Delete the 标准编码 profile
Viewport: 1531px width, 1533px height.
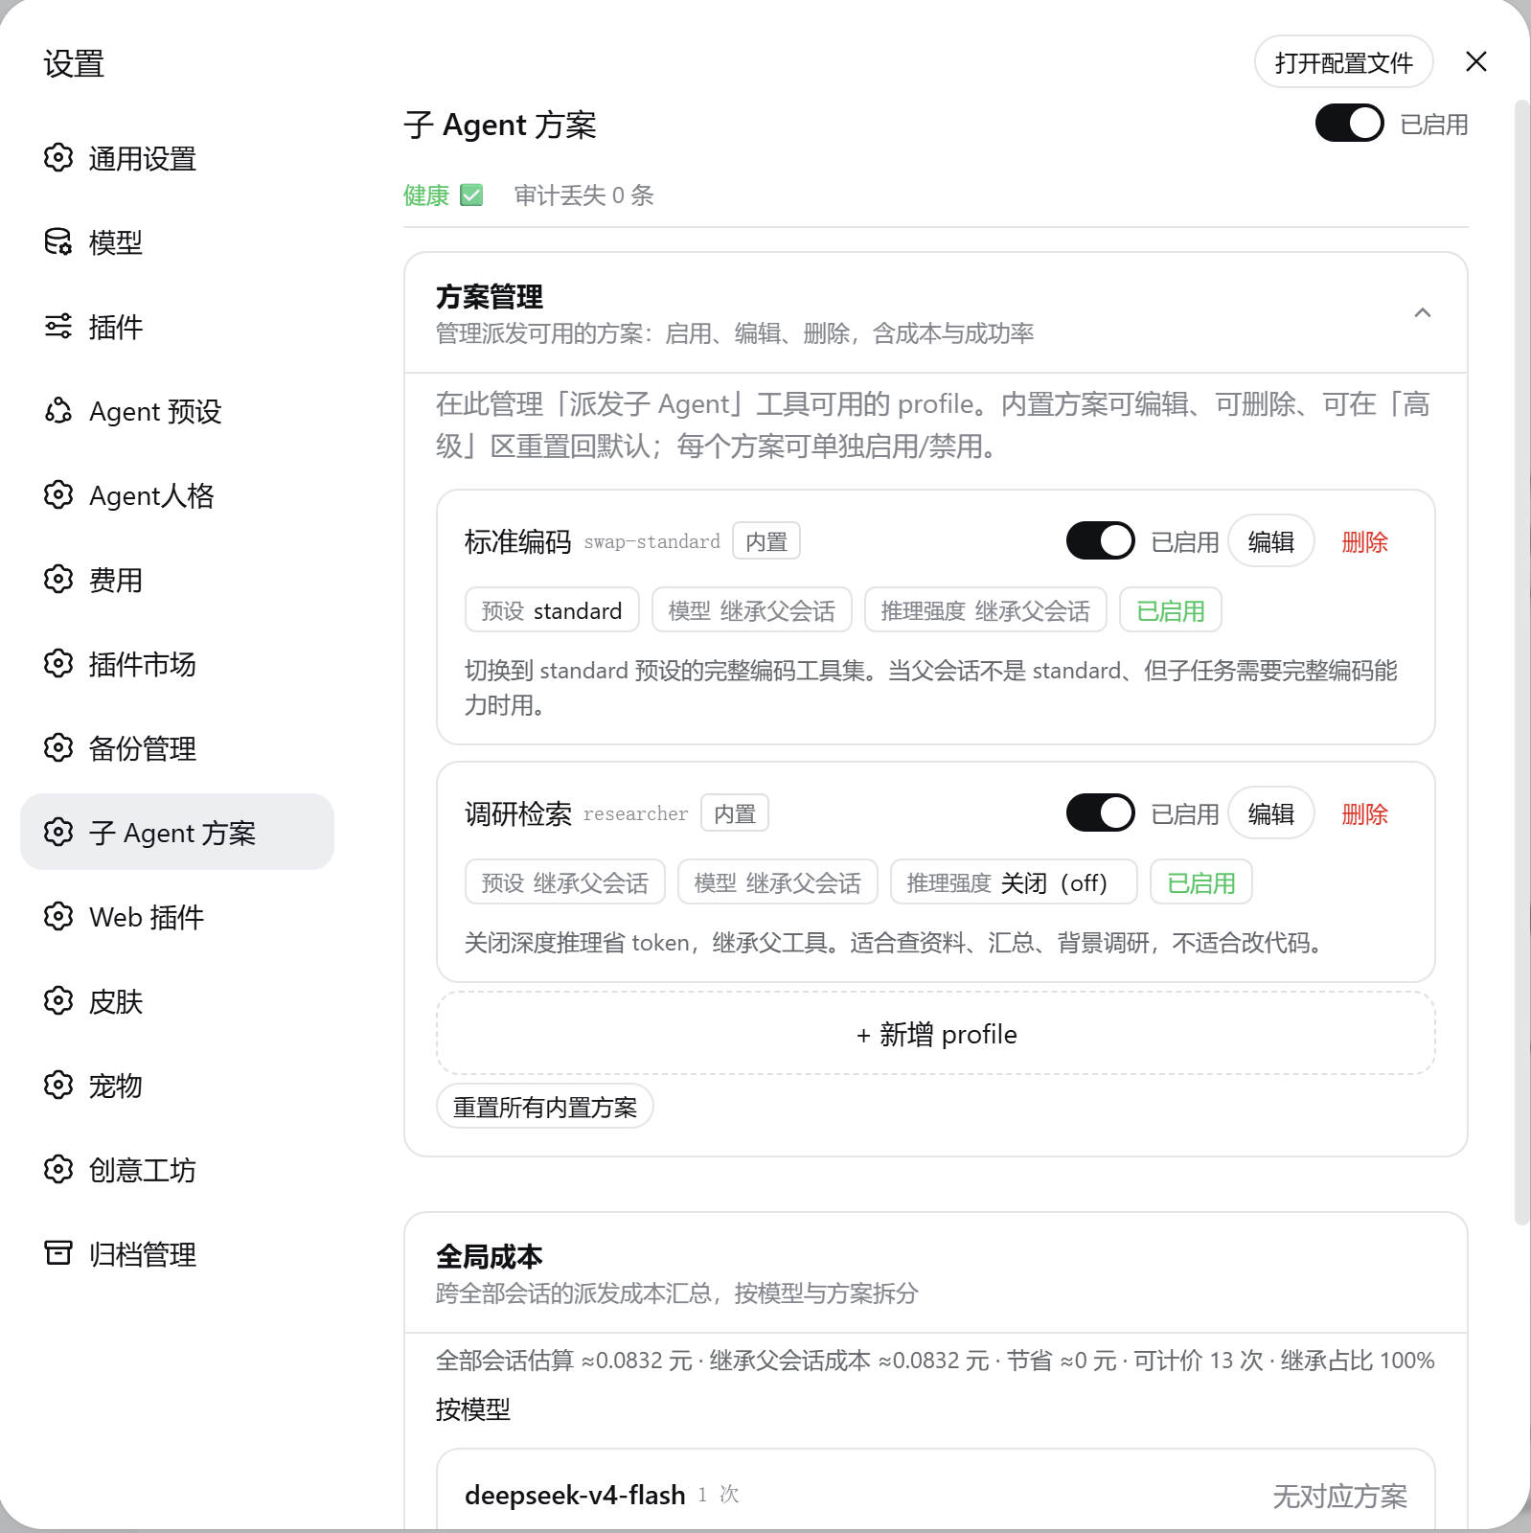point(1364,542)
